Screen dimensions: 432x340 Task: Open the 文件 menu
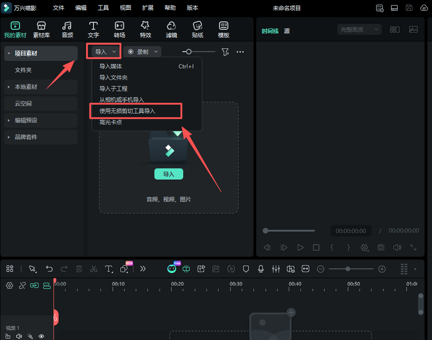59,8
